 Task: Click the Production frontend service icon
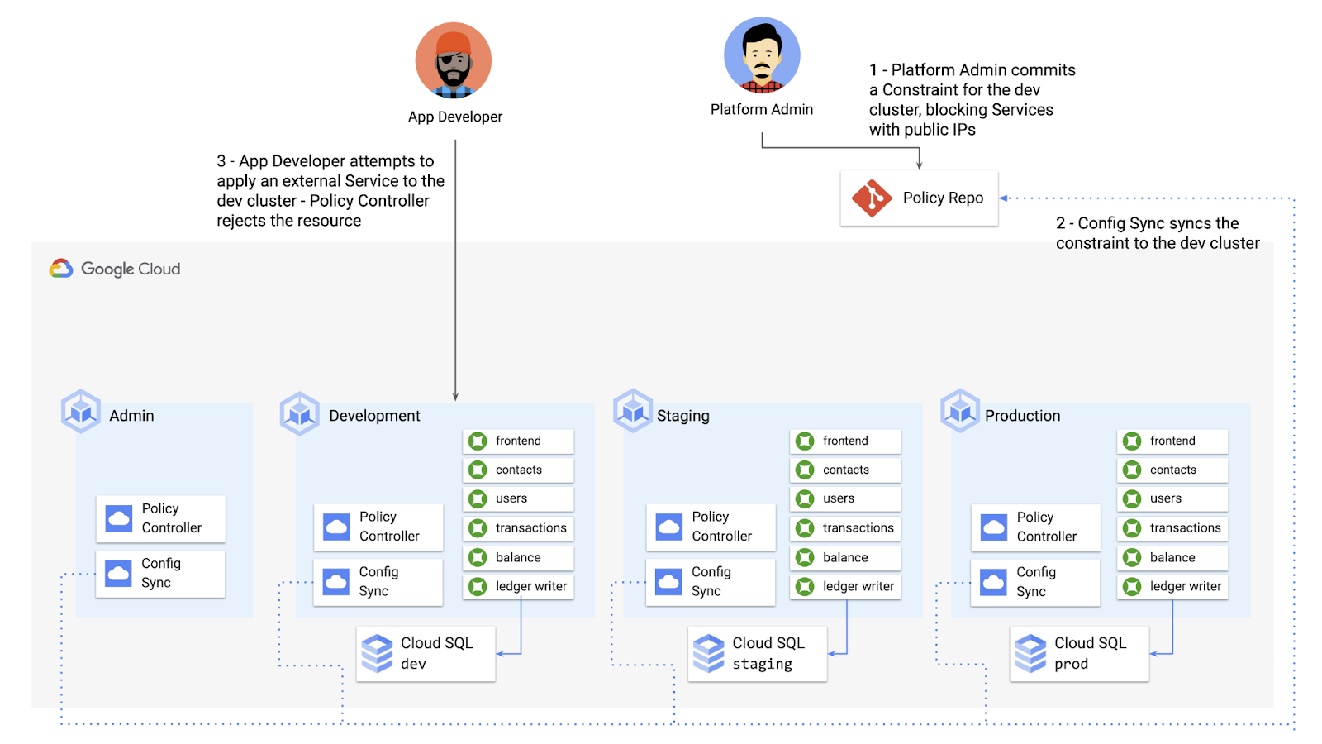(x=1133, y=441)
